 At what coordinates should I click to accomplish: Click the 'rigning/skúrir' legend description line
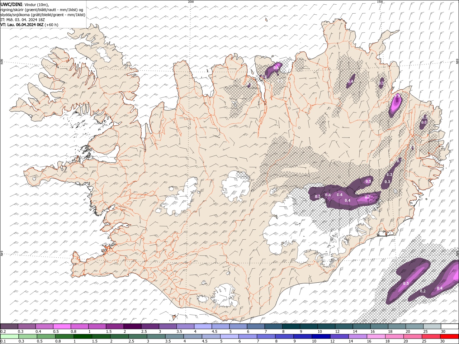(42, 10)
